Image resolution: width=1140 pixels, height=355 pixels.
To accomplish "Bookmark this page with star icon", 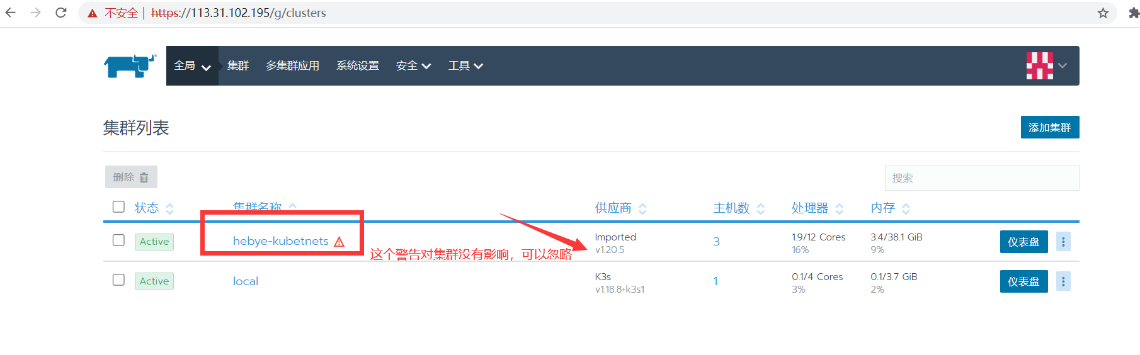I will tap(1103, 13).
